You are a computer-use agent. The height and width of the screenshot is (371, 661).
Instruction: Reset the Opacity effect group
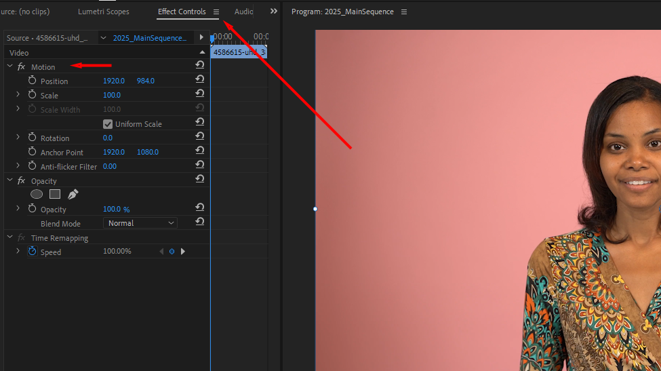click(x=200, y=179)
